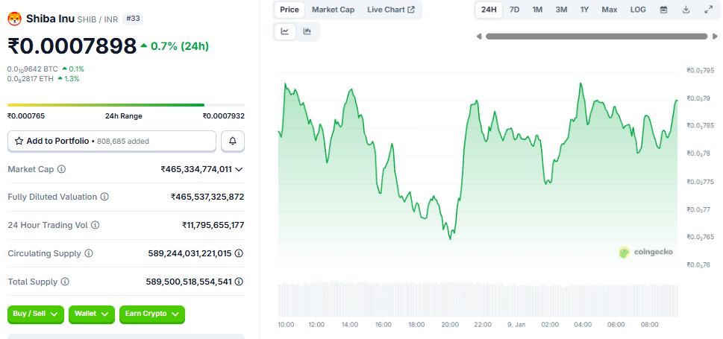The width and height of the screenshot is (723, 339).
Task: Click the fullscreen expand chart icon
Action: point(709,10)
